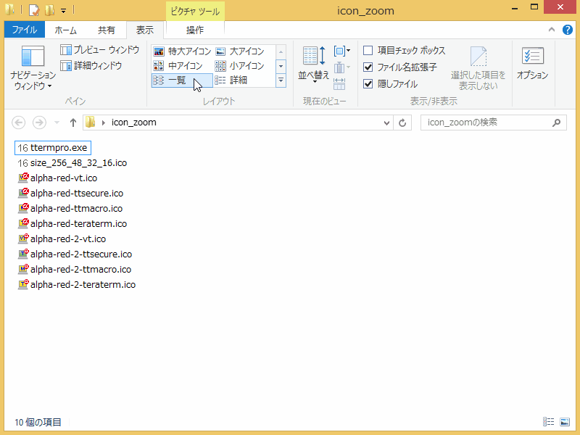Uncheck file name extensions (ファイル名拡張子)
The height and width of the screenshot is (435, 580).
(368, 67)
